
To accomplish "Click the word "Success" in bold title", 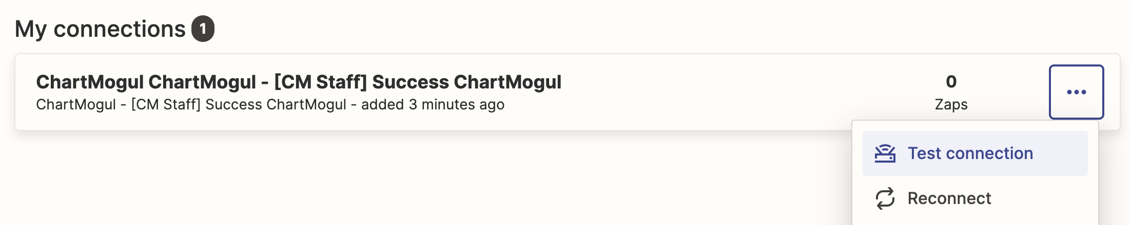I will (x=411, y=82).
